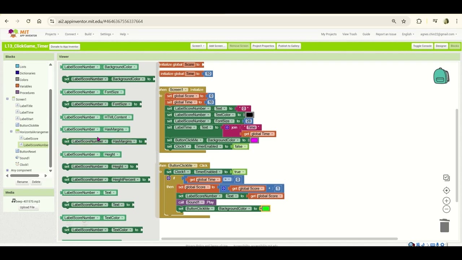Click the magenta BackgroundColor swatch block
Screen dimensions: 462x260
point(254,140)
